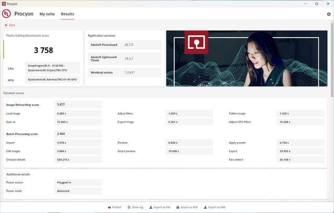Click the Adjust GPU filters value 15.258 s

pos(301,122)
